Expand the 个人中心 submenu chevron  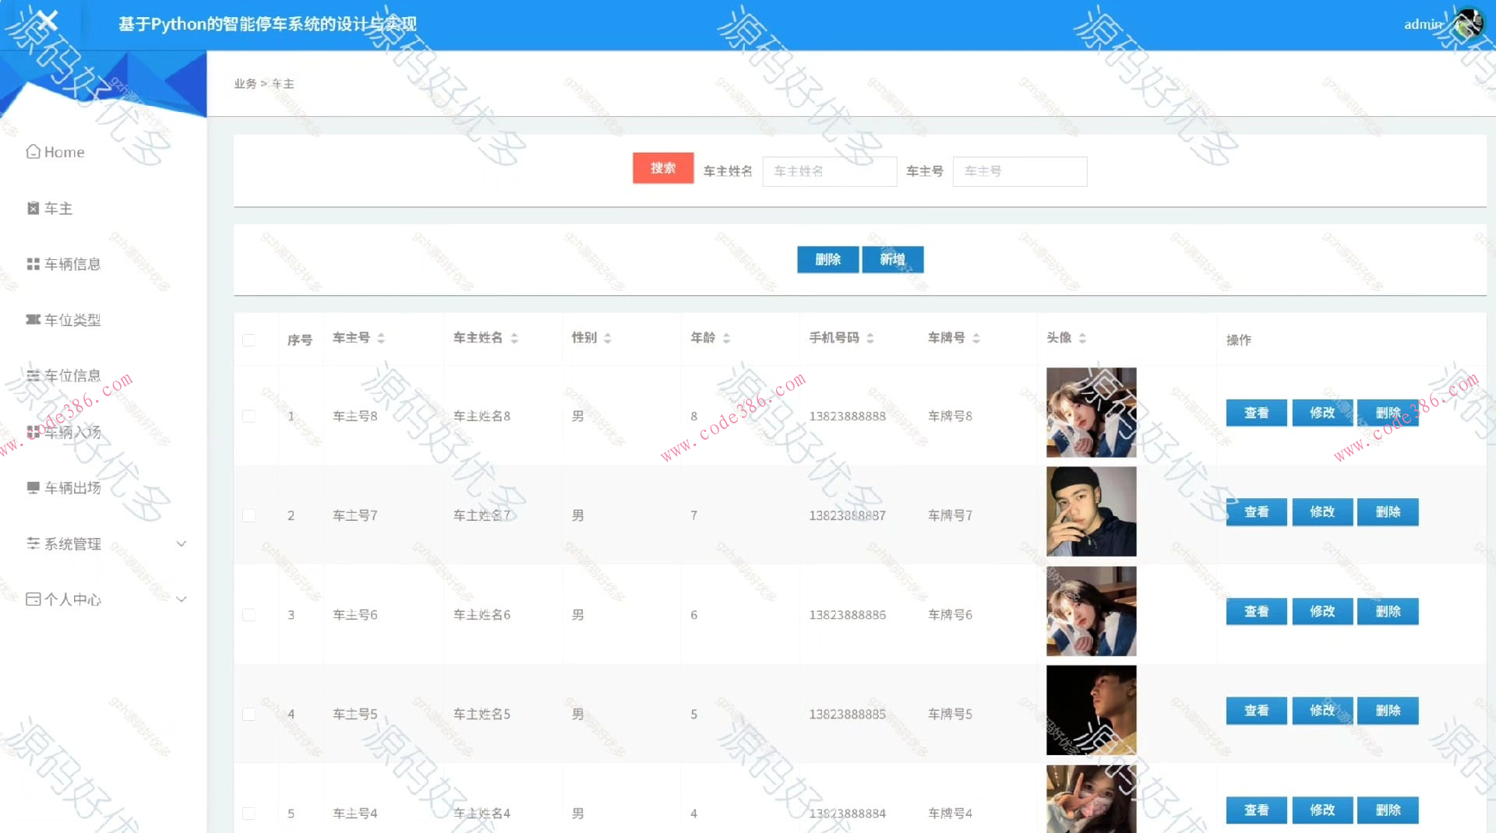pos(182,599)
